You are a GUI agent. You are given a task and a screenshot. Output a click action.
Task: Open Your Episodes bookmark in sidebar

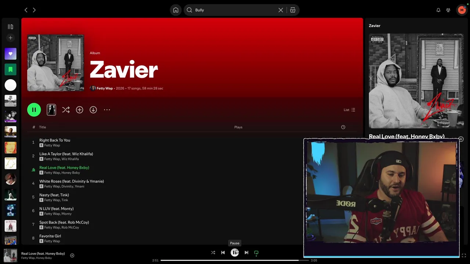10,69
